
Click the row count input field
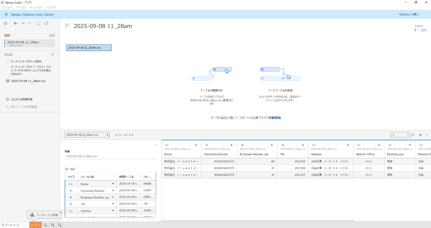click(398, 135)
